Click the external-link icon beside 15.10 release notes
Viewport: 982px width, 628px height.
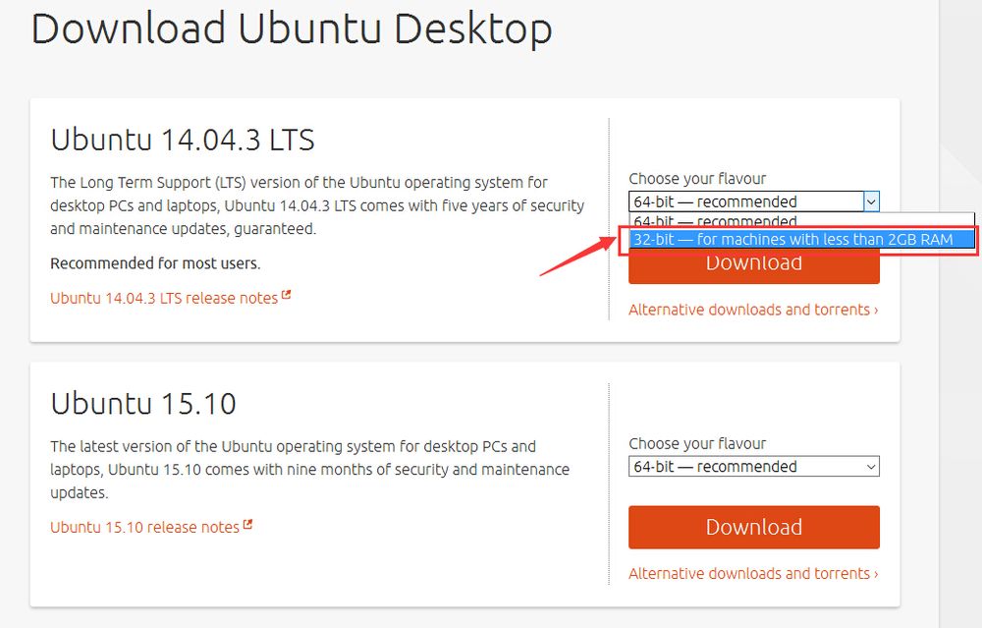point(248,524)
